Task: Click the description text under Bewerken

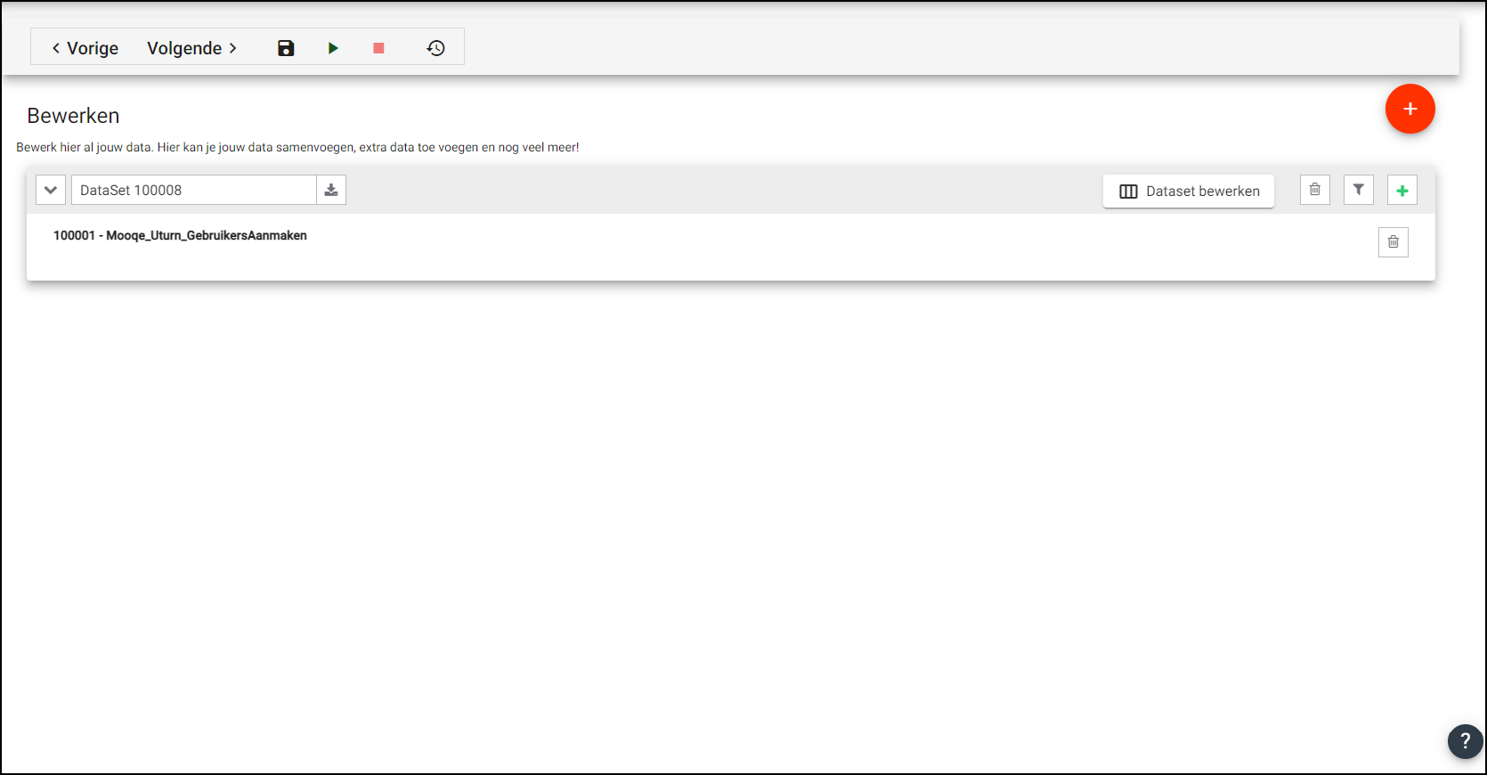Action: (297, 147)
